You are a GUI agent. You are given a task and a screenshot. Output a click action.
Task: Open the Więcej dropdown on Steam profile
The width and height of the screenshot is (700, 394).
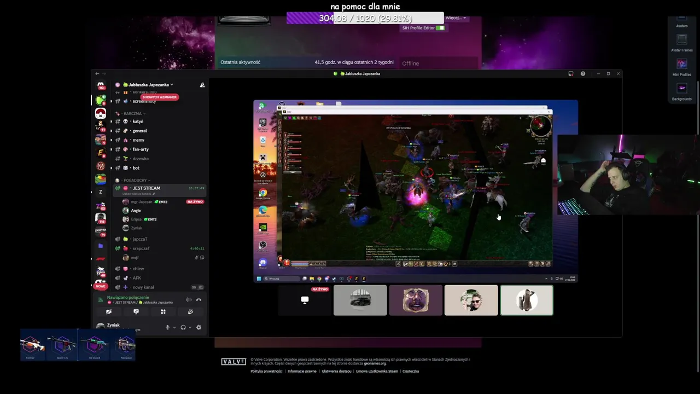(x=456, y=18)
